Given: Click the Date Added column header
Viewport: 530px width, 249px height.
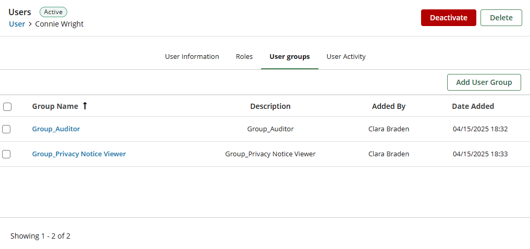Looking at the screenshot, I should tap(473, 106).
